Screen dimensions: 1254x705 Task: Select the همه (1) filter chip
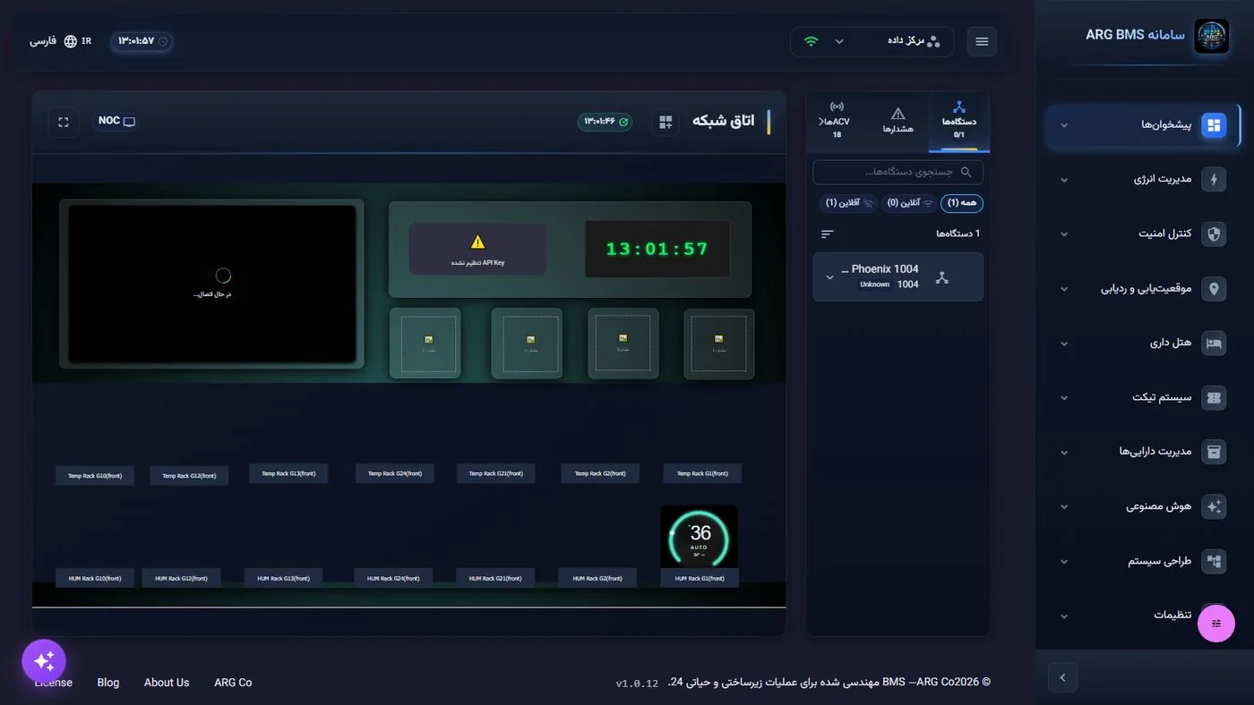(x=962, y=203)
